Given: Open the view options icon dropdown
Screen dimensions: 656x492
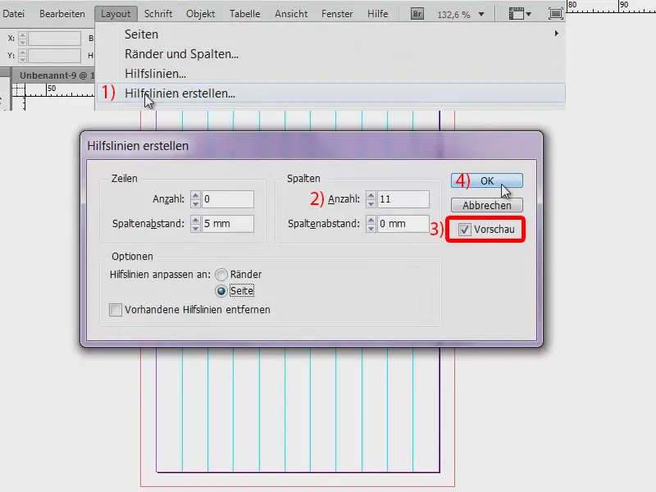Looking at the screenshot, I should click(520, 14).
